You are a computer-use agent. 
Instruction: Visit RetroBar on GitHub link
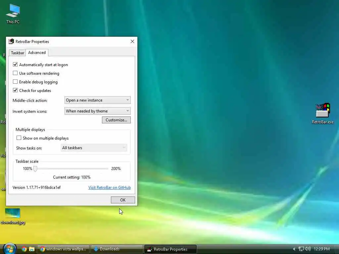point(109,188)
